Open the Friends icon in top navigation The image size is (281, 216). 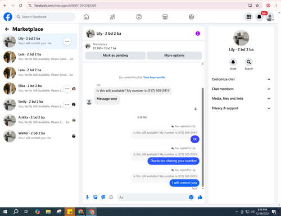coord(112,17)
